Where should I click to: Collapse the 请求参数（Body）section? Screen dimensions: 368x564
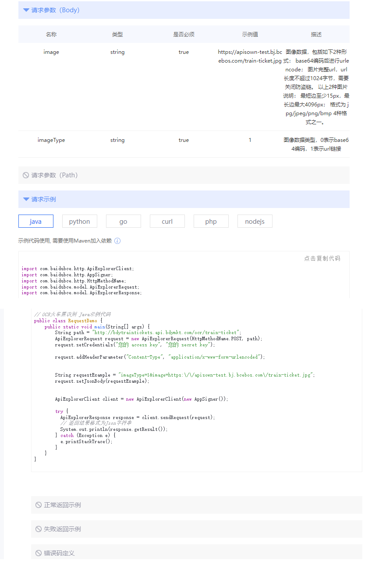point(184,10)
